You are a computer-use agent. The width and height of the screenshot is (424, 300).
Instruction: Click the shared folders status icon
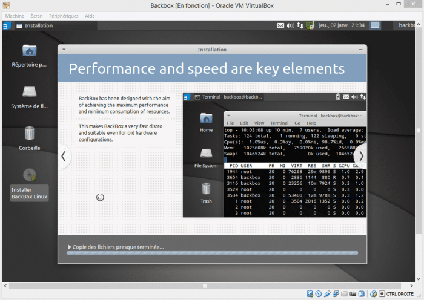344,294
